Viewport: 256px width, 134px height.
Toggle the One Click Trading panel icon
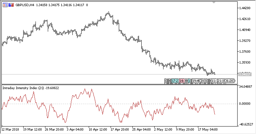point(11,5)
